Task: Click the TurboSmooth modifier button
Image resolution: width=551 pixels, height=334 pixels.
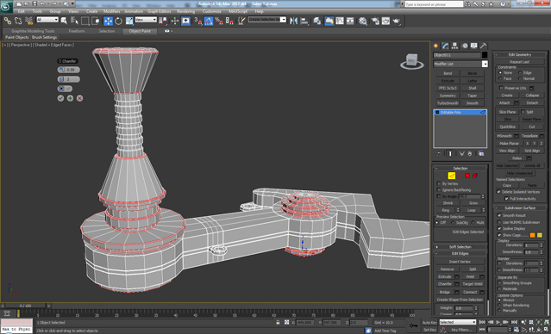Action: (x=448, y=103)
